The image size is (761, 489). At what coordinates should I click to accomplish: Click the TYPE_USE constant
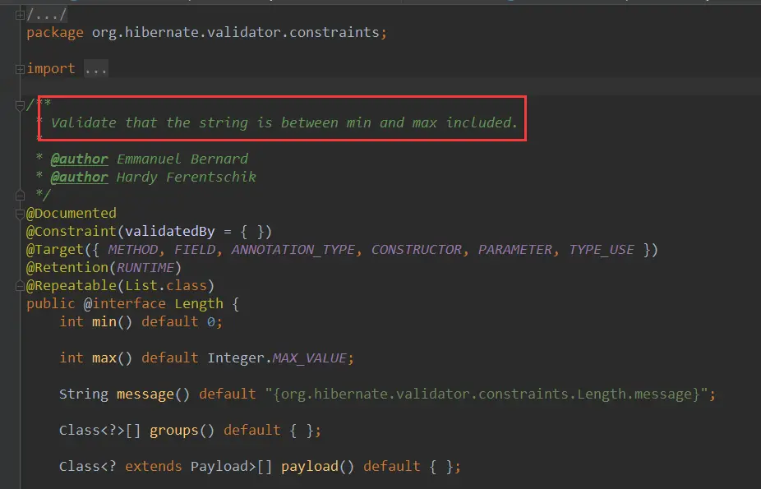tap(602, 250)
